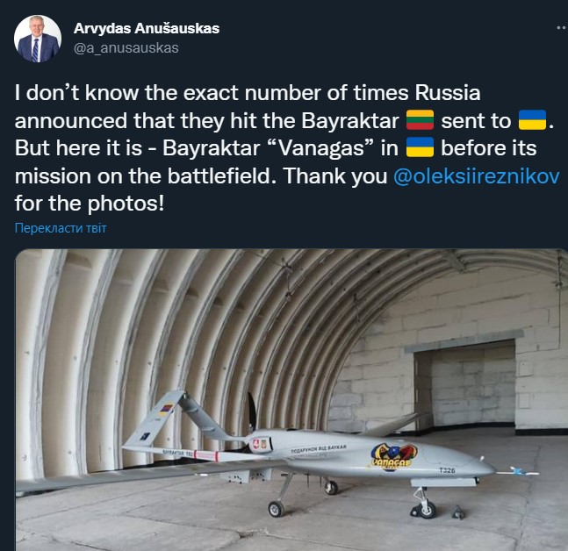Click Ukrainian flag emoji after "sent to"

pyautogui.click(x=532, y=120)
